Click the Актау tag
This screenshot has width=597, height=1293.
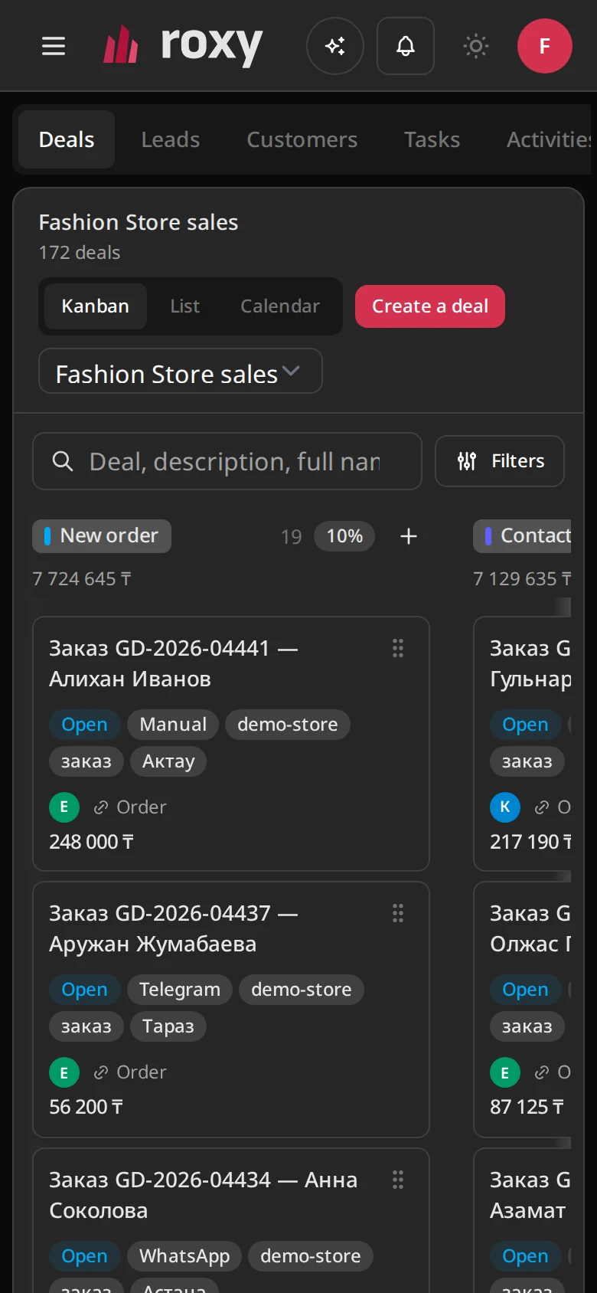168,761
